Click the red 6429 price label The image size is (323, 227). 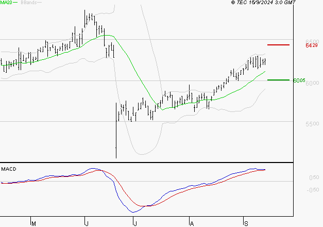[x=312, y=45]
